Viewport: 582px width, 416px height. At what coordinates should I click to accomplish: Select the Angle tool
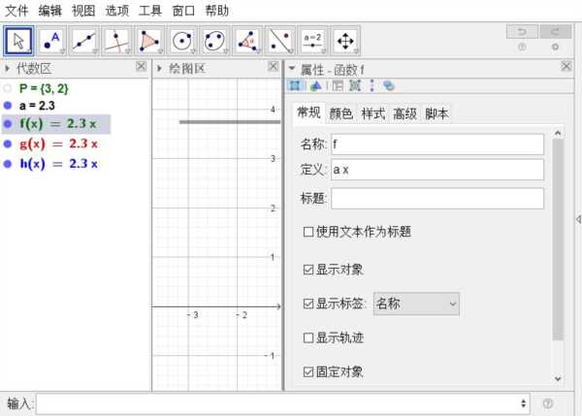point(247,41)
